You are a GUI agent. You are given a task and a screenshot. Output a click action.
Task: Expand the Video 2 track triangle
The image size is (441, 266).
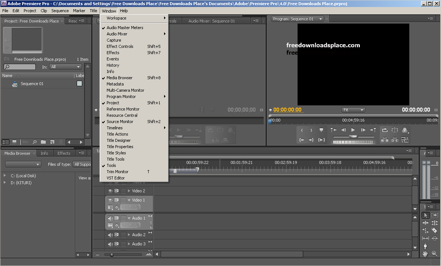[129, 191]
